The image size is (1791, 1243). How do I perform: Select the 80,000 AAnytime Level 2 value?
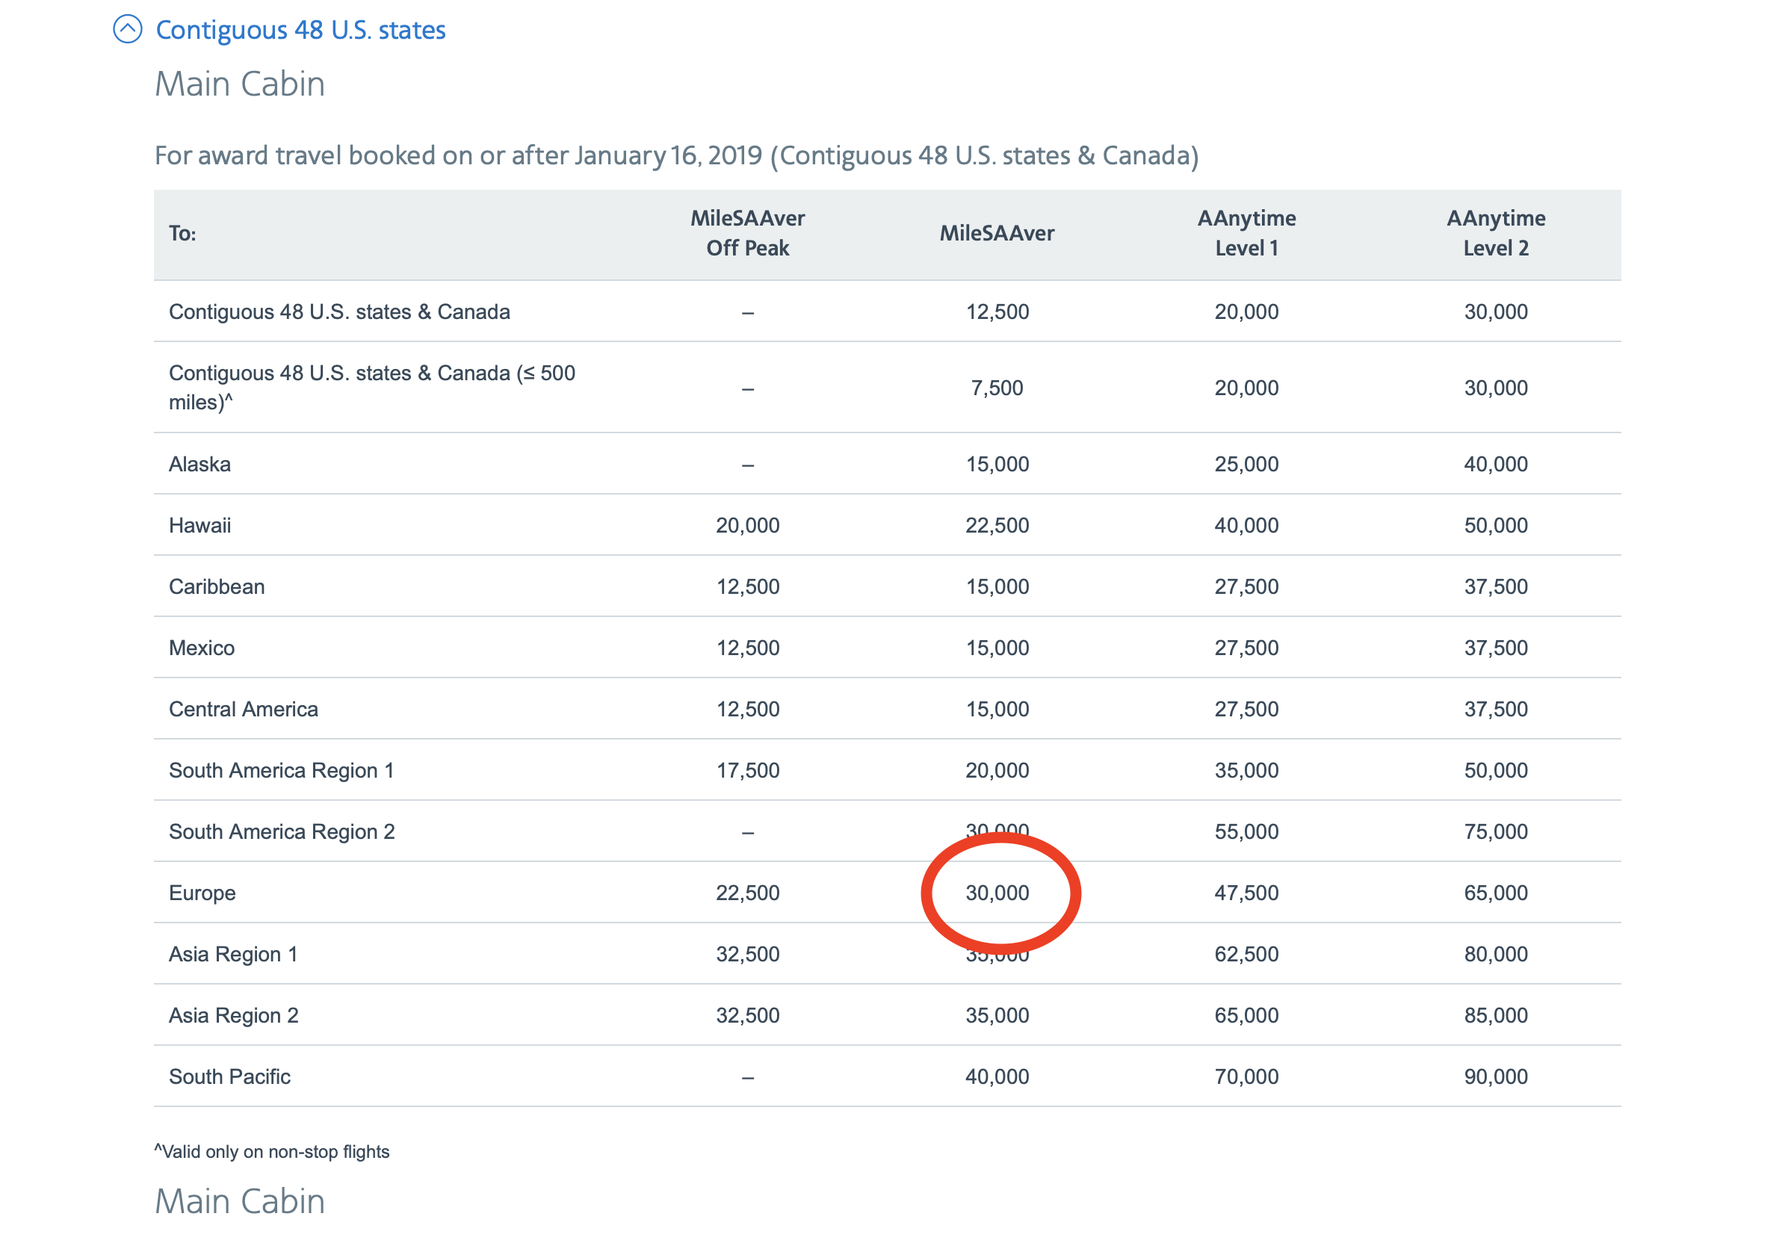(x=1496, y=954)
